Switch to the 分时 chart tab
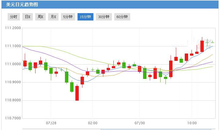Image resolution: width=220 pixels, height=130 pixels. pyautogui.click(x=14, y=17)
